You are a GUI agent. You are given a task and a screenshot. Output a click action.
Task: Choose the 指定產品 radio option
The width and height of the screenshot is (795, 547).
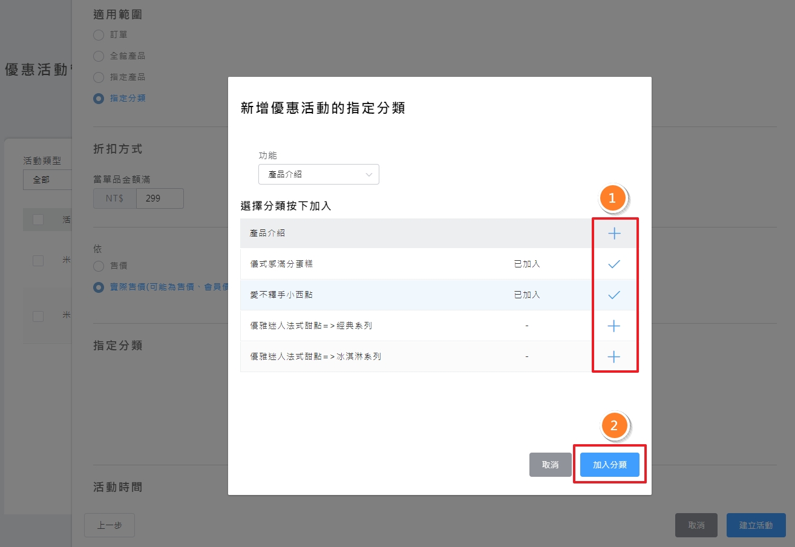[99, 77]
